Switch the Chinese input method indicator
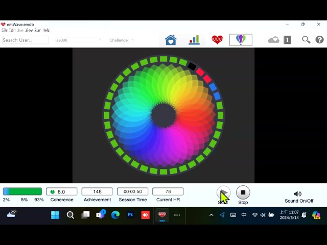Viewport: 327px width, 245px height. pos(244,215)
